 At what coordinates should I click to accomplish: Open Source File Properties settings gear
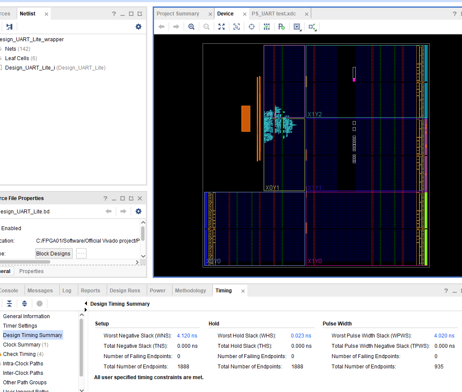pyautogui.click(x=139, y=211)
